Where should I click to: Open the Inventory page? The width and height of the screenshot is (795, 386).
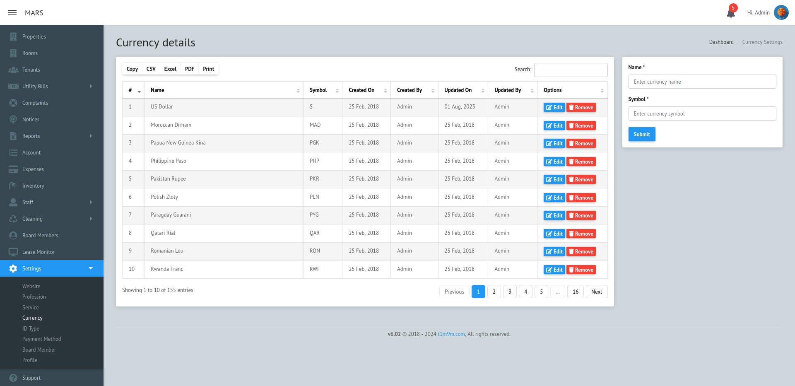point(52,186)
